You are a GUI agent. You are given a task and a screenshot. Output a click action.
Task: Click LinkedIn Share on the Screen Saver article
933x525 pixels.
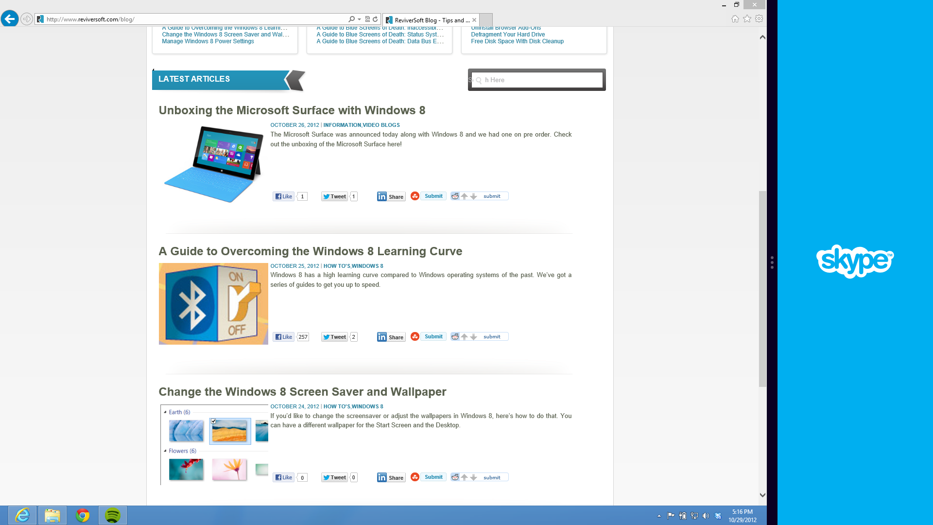click(x=391, y=477)
